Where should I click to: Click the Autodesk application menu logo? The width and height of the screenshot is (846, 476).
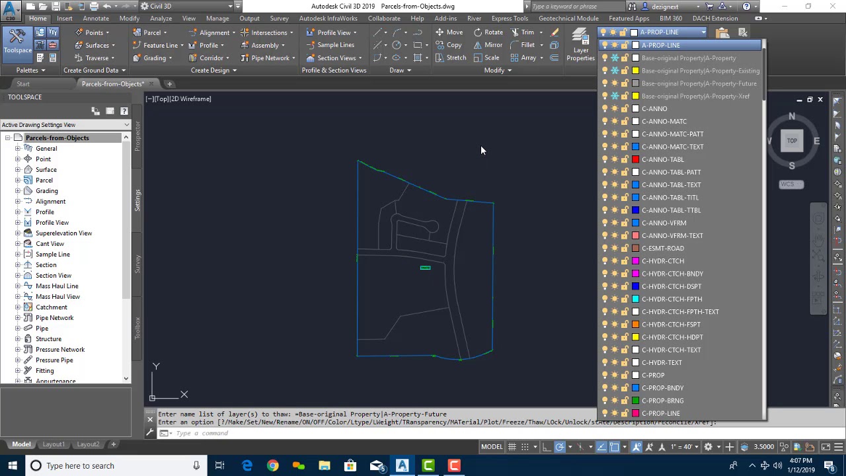coord(10,11)
